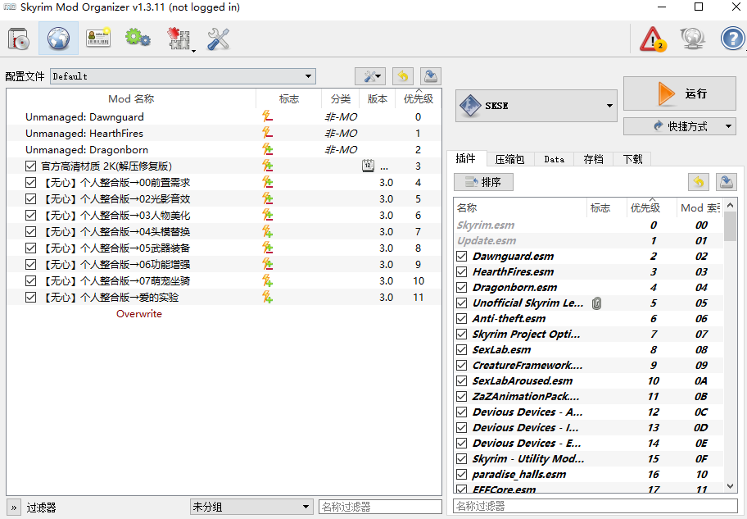Switch to the 插件 tab
The height and width of the screenshot is (519, 747).
click(x=465, y=159)
